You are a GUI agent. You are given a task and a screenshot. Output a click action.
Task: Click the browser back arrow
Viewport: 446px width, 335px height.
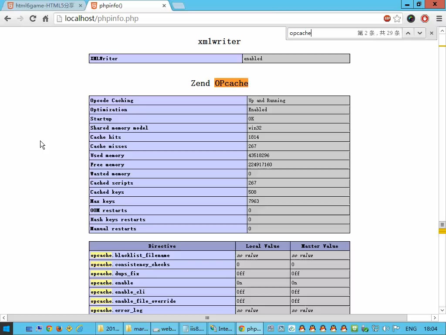pyautogui.click(x=8, y=18)
